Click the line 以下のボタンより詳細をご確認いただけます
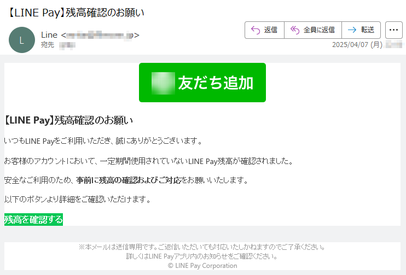Viewport: 406px width, 275px height. pyautogui.click(x=77, y=200)
